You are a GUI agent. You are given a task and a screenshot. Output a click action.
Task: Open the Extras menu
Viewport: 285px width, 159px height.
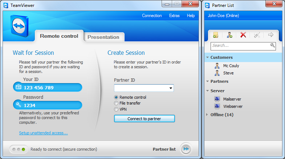pyautogui.click(x=174, y=16)
